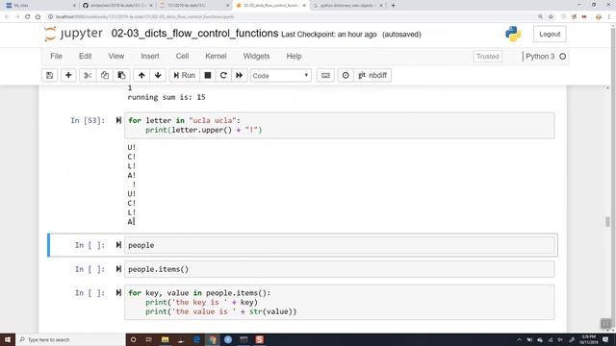Run the cell In [53] via its run icon
This screenshot has height=346, width=616.
pyautogui.click(x=118, y=120)
